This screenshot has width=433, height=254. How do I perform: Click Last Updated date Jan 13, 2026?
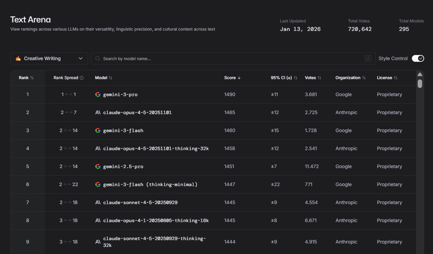[300, 29]
